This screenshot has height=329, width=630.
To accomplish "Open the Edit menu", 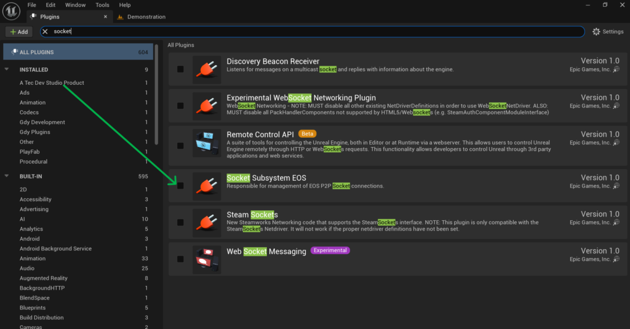I will 50,5.
